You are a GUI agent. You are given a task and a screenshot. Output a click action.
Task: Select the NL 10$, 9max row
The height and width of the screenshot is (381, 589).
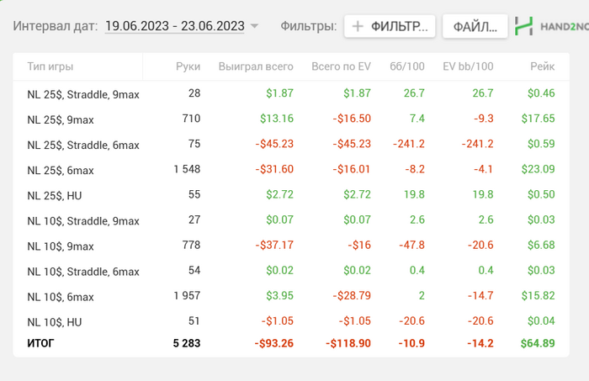point(61,246)
